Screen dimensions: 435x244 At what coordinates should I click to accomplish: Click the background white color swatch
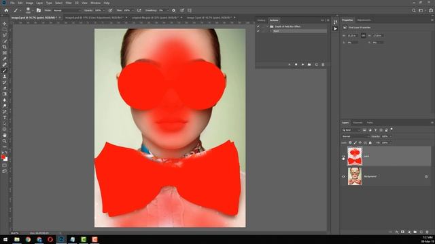6,160
